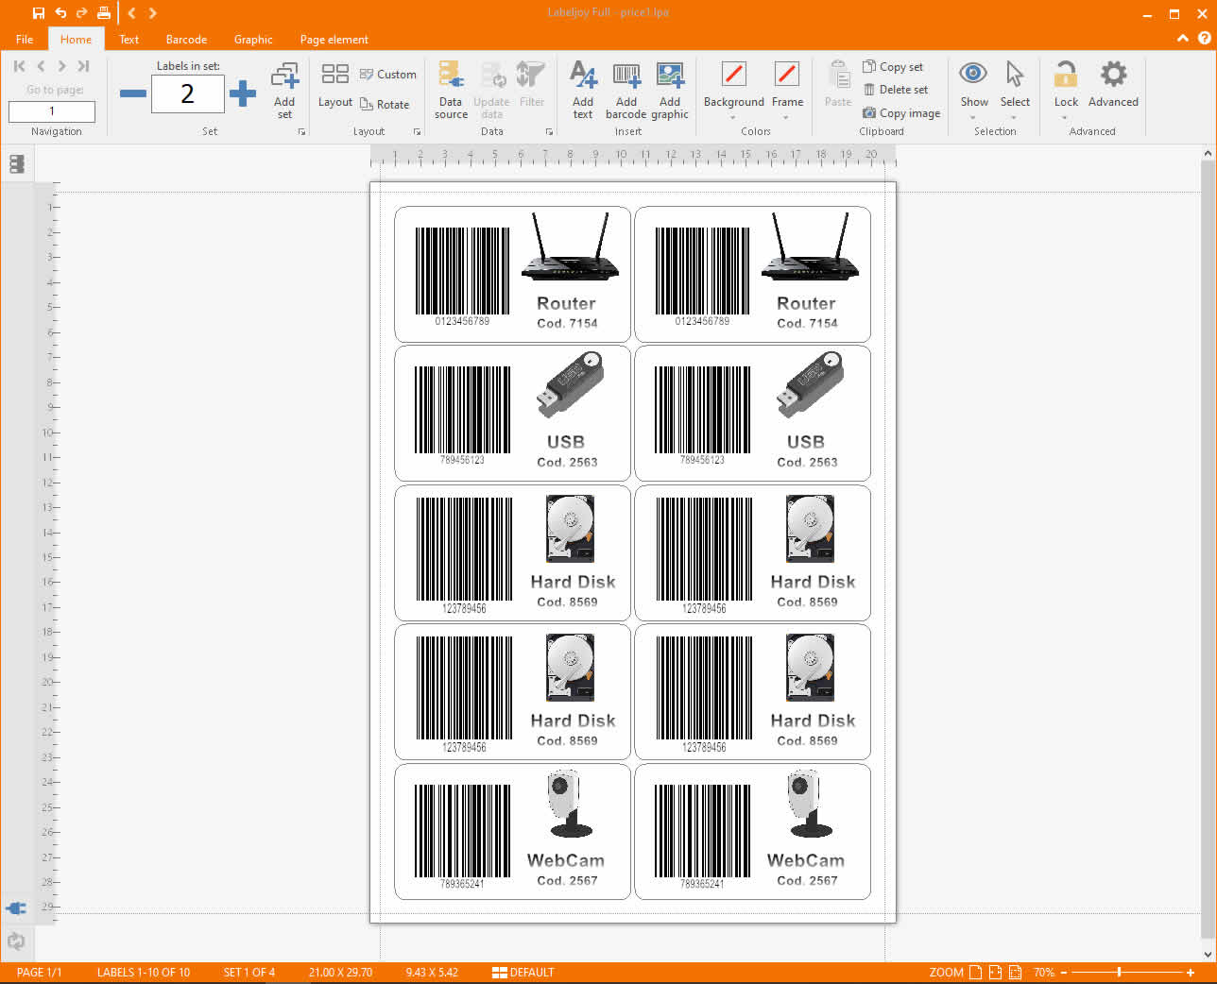
Task: Select the second Router label
Action: pos(752,275)
